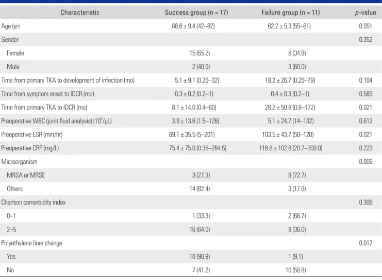
Task: Click the 'Yes' row label
Action: [11, 257]
